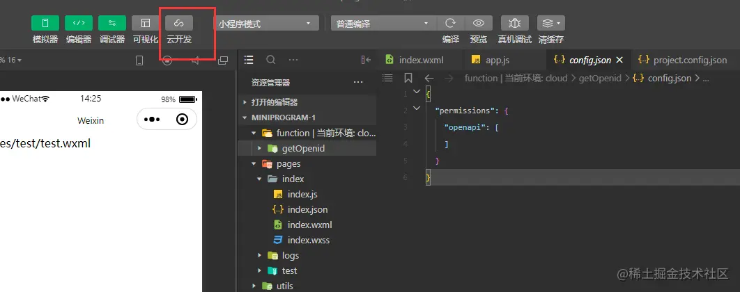Screen dimensions: 740x292
Task: Click the getOpenid breadcrumb segment
Action: coord(600,78)
